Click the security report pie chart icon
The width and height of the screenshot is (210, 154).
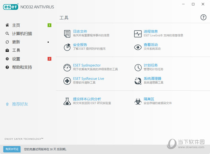click(67, 47)
